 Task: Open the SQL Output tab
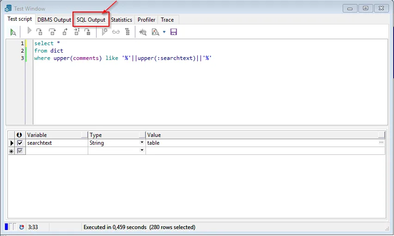[x=91, y=19]
